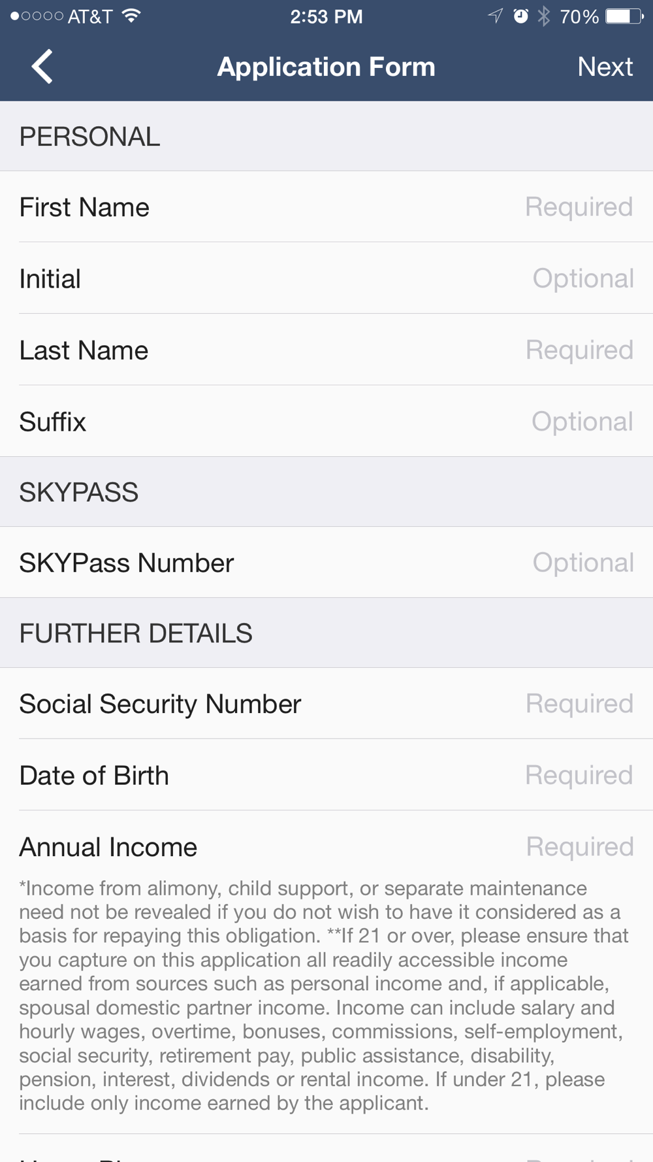Select the SKYPass Number field

point(326,562)
